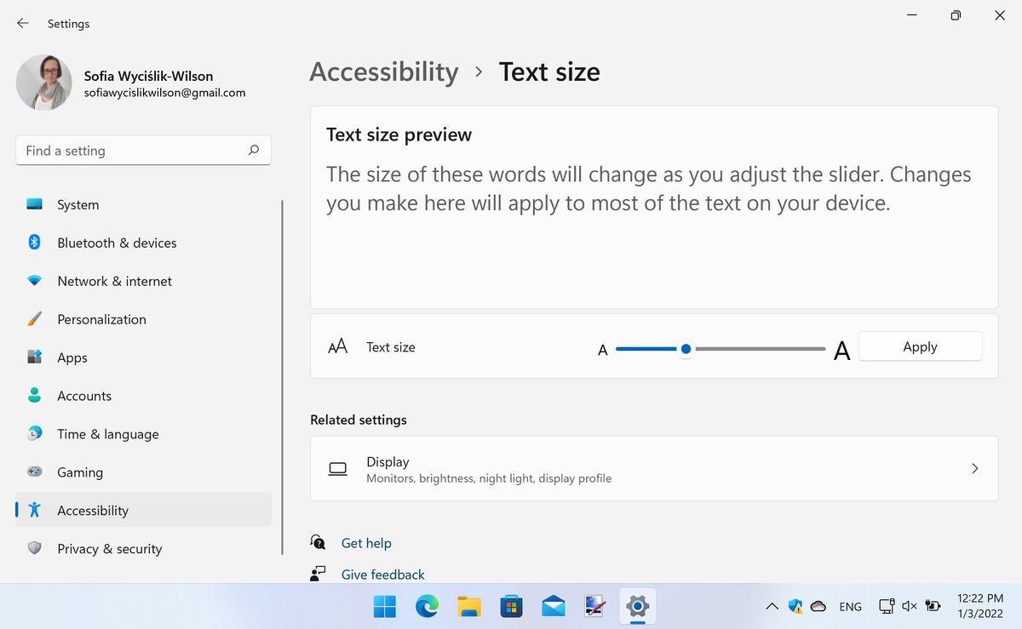Select the Gaming Xbox icon

(x=34, y=472)
